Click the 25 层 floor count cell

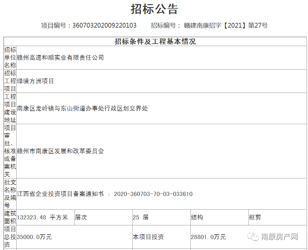coord(140,217)
